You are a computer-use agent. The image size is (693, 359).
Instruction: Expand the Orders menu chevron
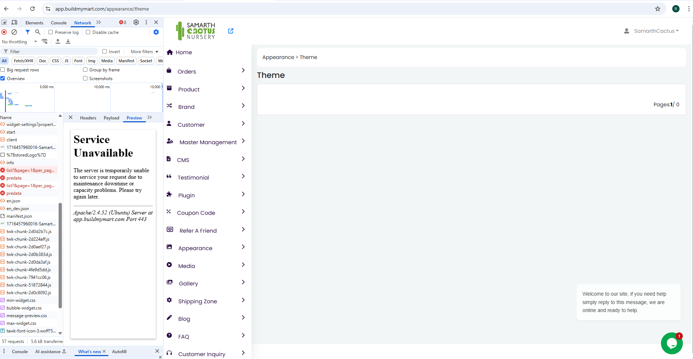coord(243,70)
